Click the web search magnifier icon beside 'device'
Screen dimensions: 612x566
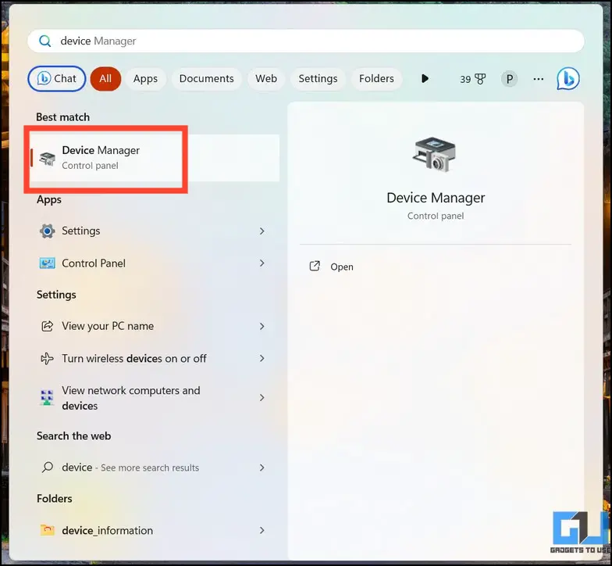47,467
